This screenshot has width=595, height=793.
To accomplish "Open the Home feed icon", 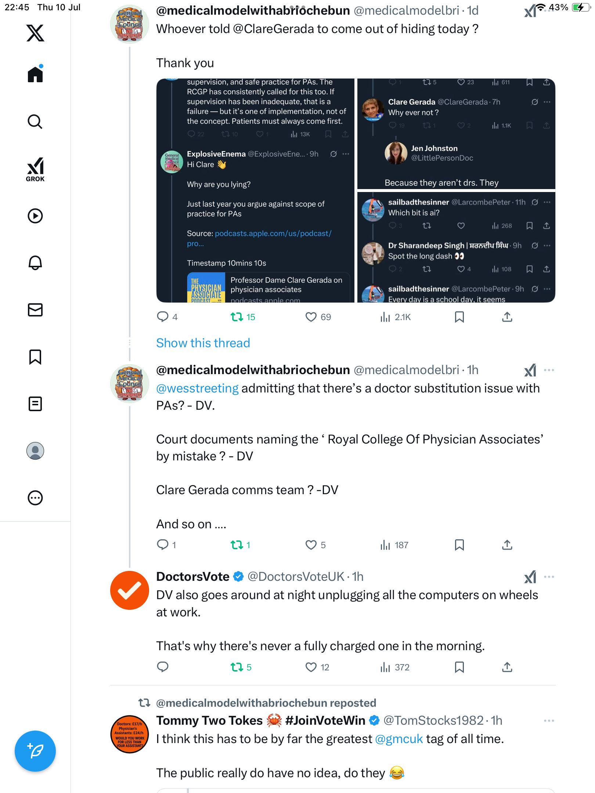I will click(x=35, y=74).
